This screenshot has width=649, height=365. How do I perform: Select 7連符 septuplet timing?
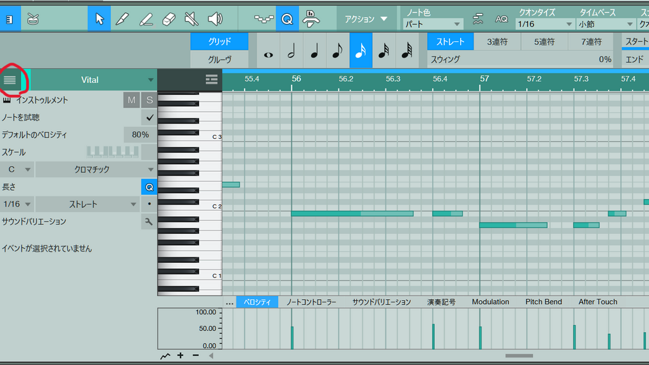click(591, 42)
